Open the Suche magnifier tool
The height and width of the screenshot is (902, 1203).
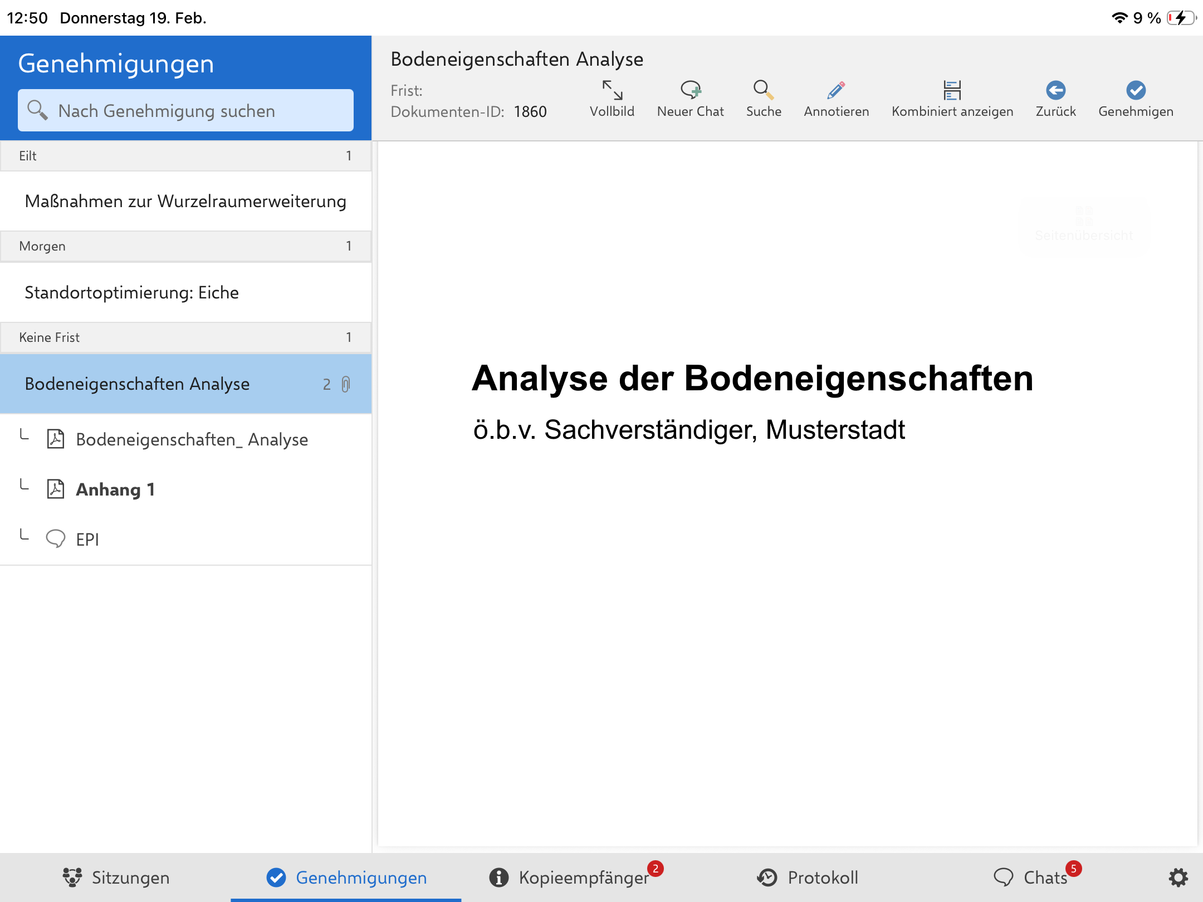763,99
